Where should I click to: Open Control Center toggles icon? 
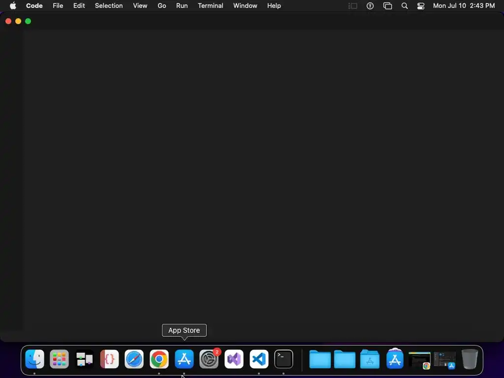[x=421, y=6]
